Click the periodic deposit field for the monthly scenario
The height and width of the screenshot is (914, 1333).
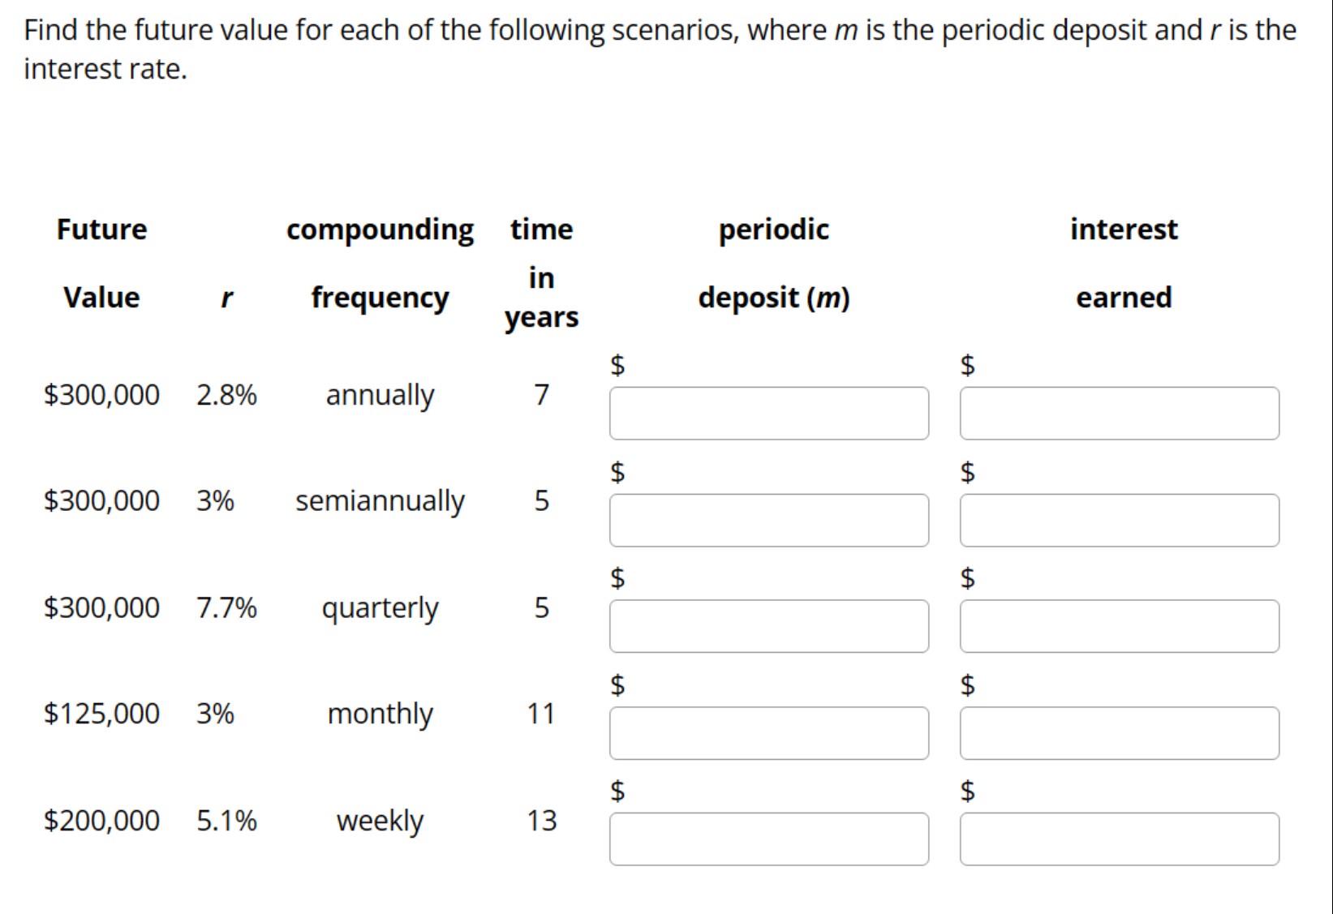point(769,732)
